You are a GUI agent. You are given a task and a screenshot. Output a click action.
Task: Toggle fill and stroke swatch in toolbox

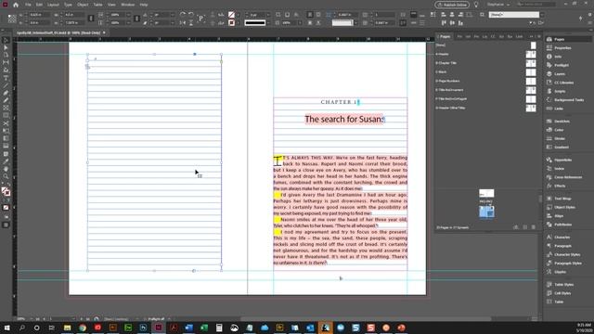[x=6, y=192]
